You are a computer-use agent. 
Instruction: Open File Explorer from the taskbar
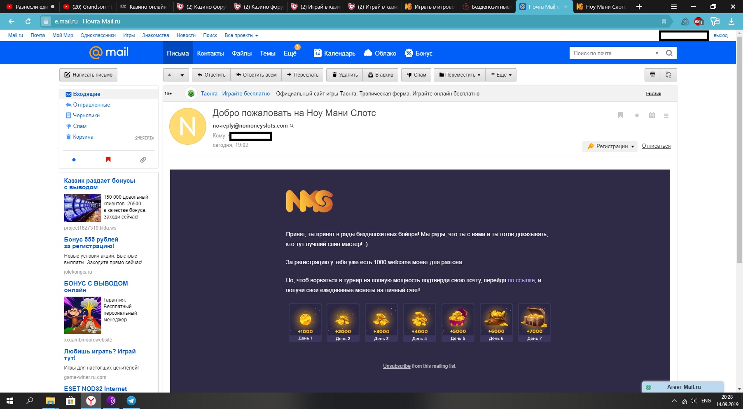coord(50,401)
